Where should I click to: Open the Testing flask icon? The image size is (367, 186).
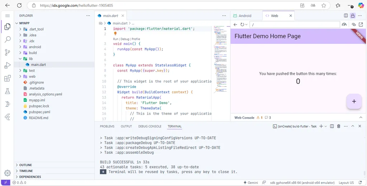8,91
